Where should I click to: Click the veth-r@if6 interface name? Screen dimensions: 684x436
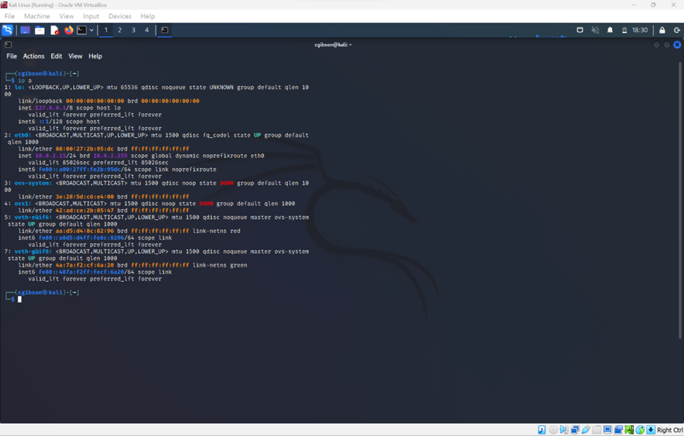tap(33, 217)
